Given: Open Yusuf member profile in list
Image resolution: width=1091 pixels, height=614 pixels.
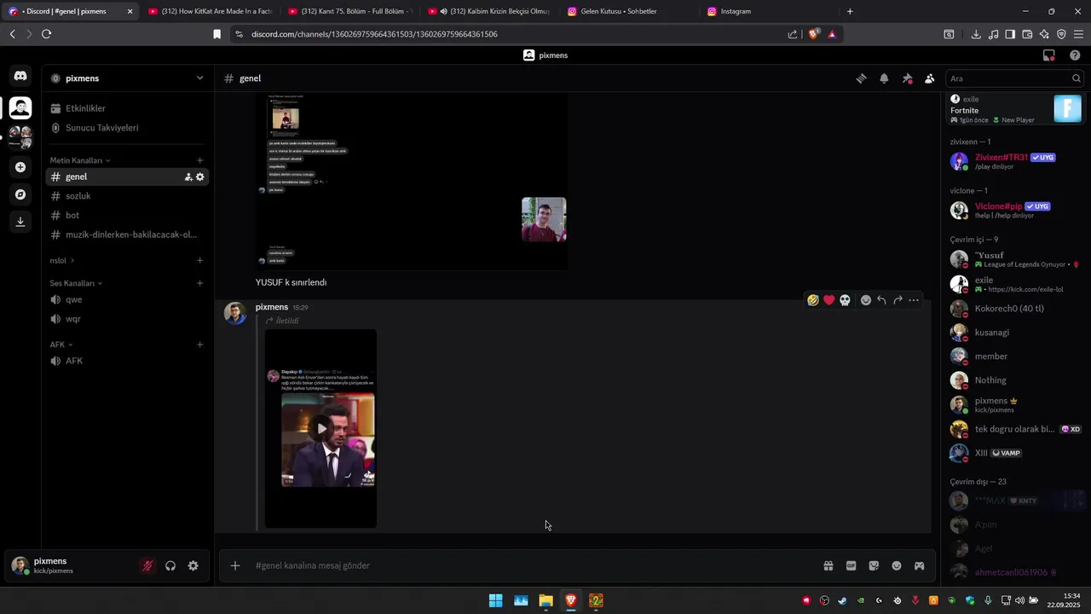Looking at the screenshot, I should click(x=1014, y=259).
